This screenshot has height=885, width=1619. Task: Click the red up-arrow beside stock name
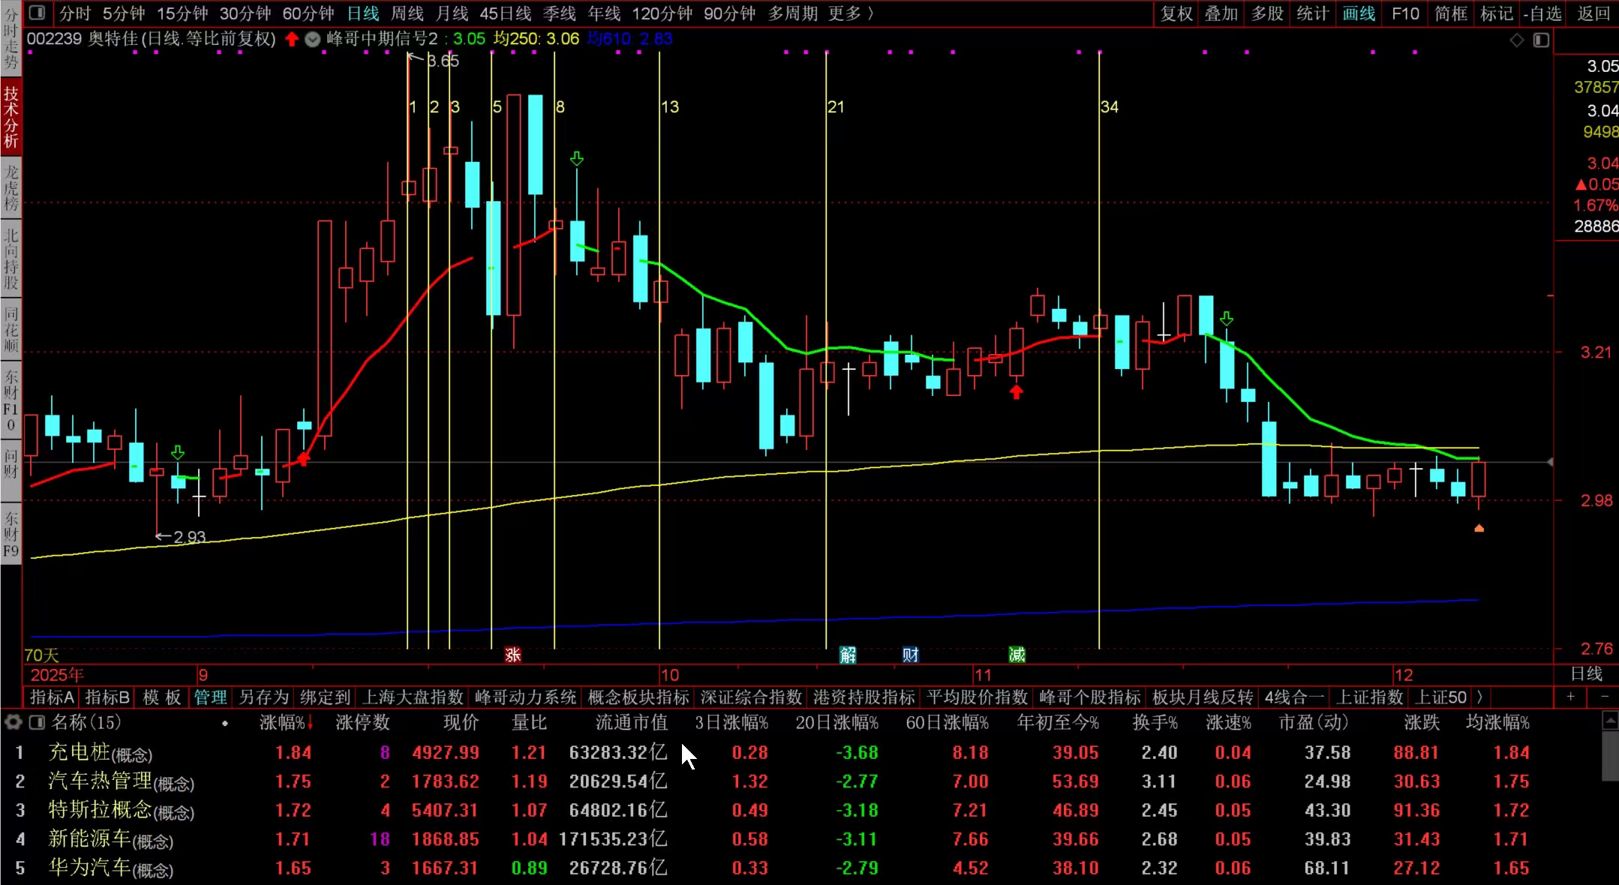291,39
